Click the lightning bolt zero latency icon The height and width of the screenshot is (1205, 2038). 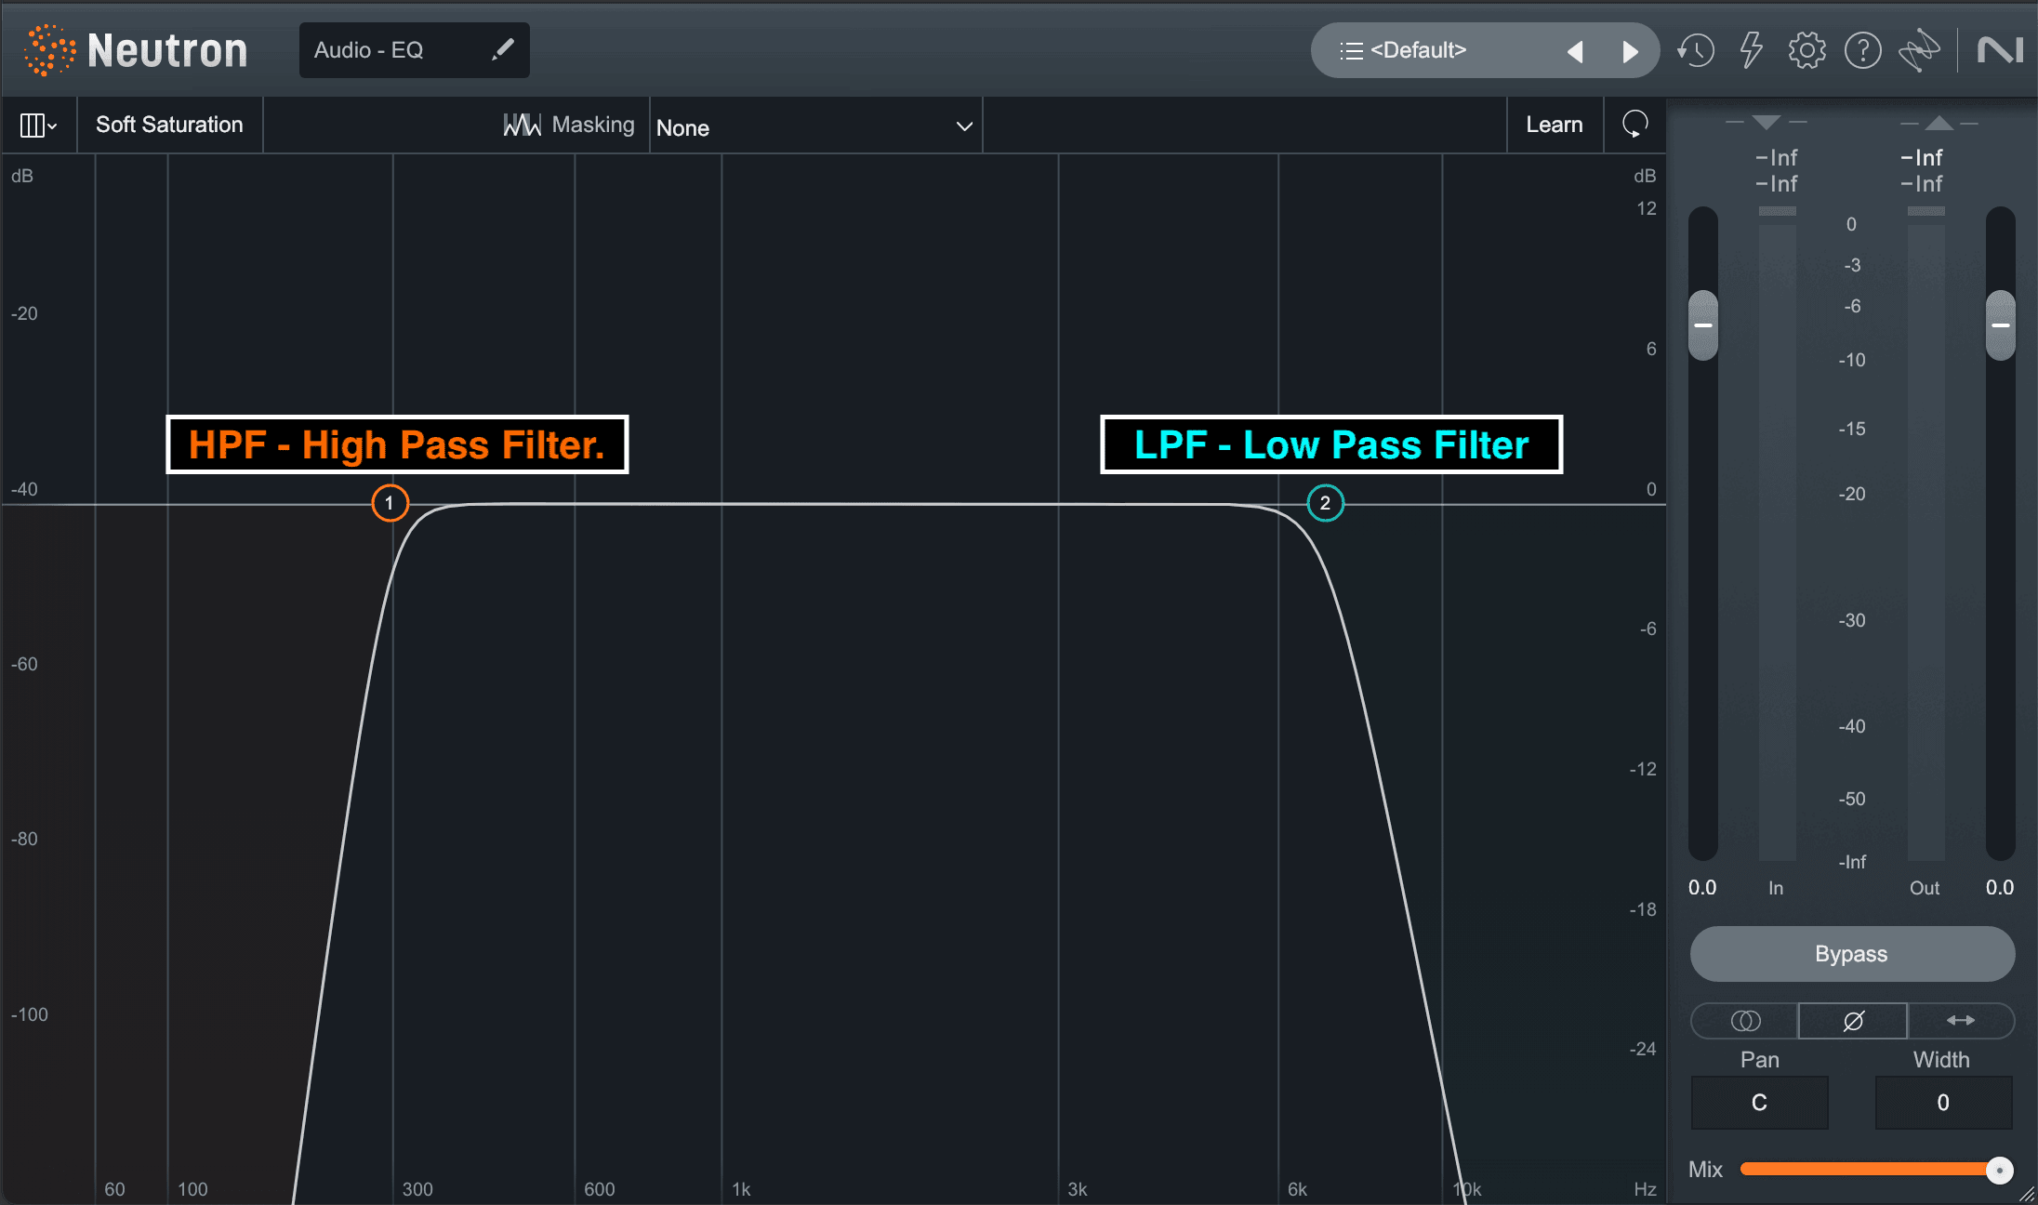(1751, 50)
